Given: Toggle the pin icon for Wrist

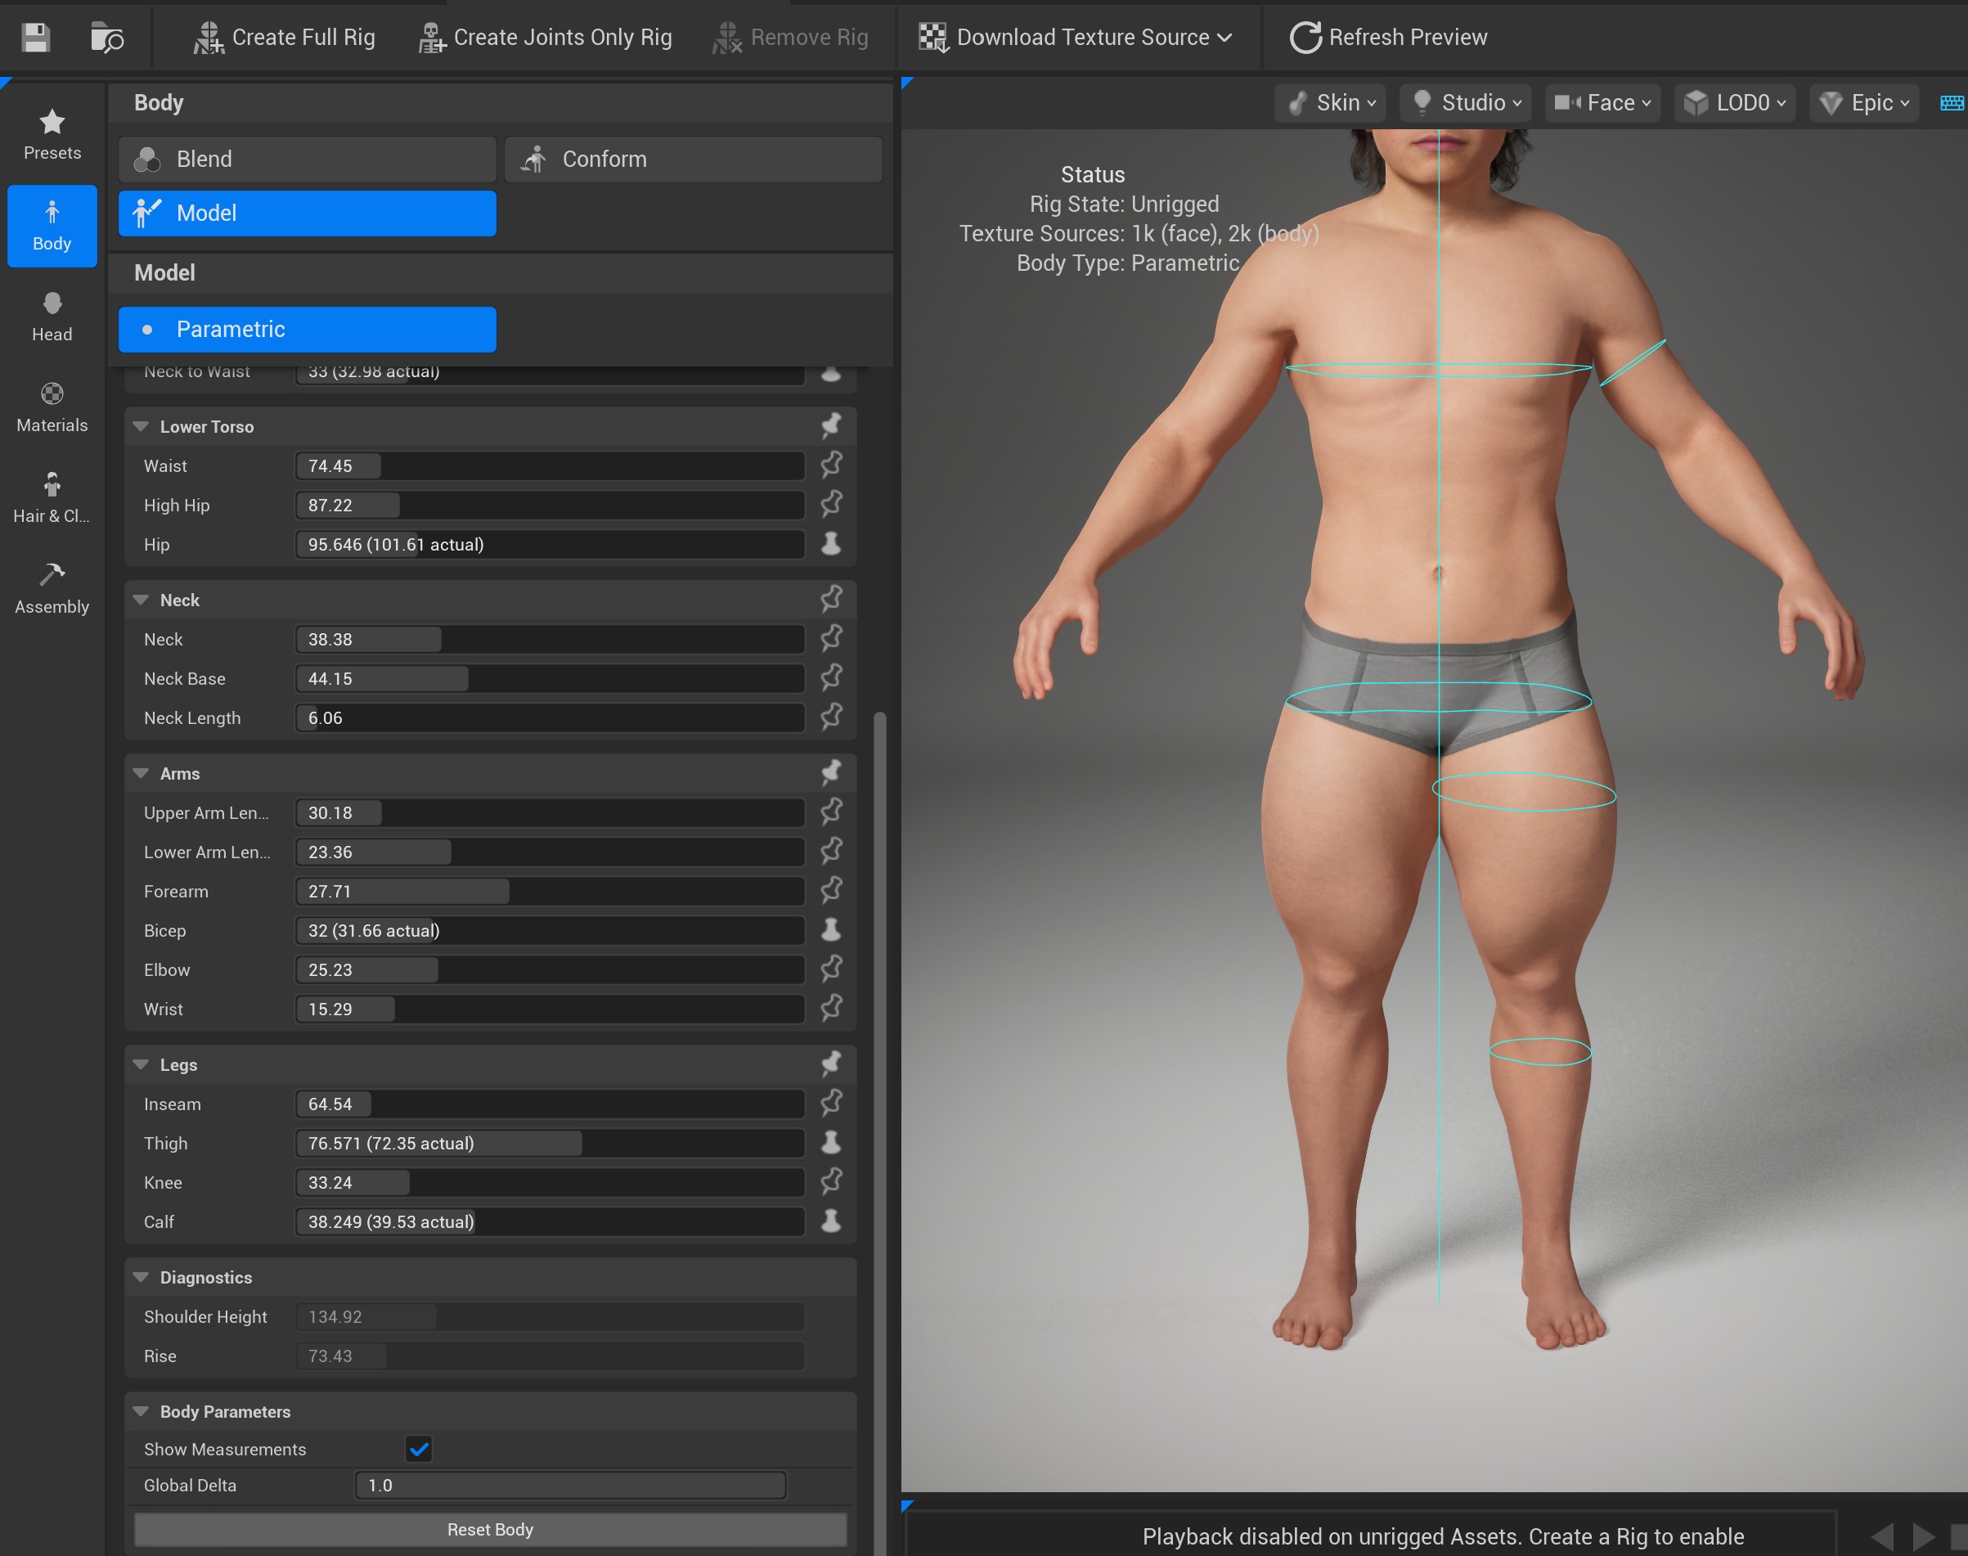Looking at the screenshot, I should coord(830,1008).
